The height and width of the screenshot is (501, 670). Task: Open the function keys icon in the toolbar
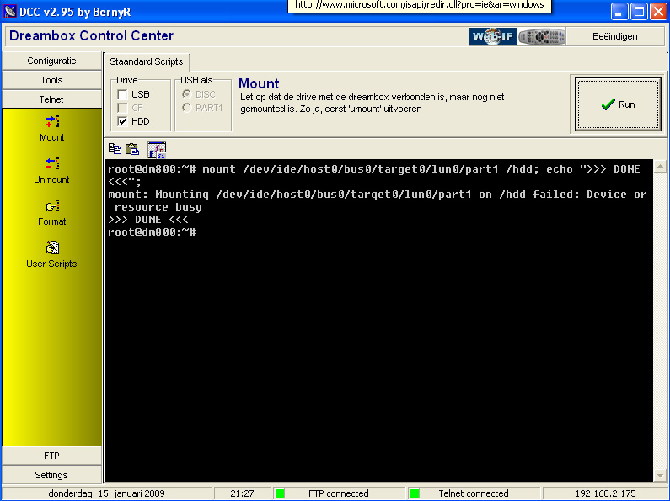click(x=157, y=150)
